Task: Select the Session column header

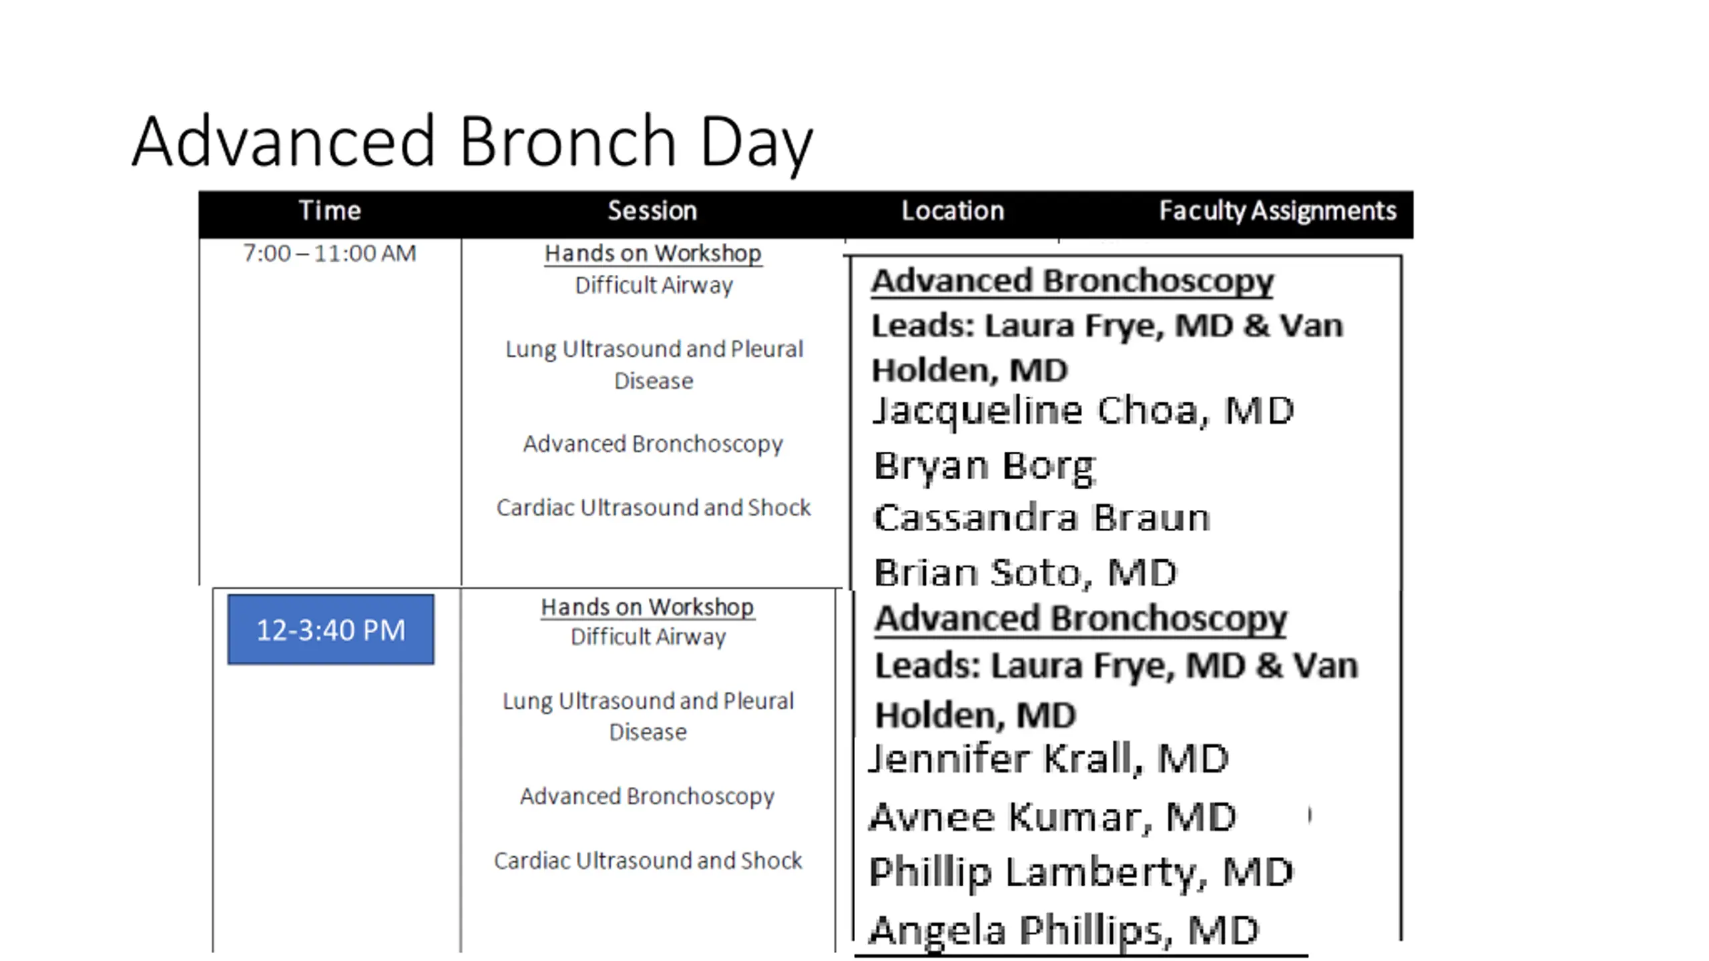Action: tap(652, 211)
